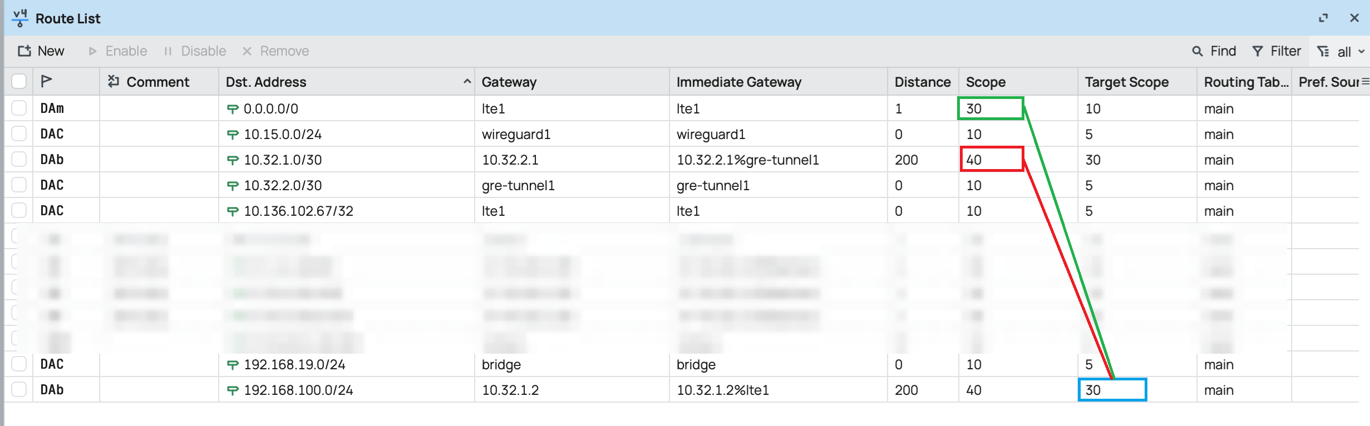Select the 10.32.1.0/30 destination cell

[346, 160]
